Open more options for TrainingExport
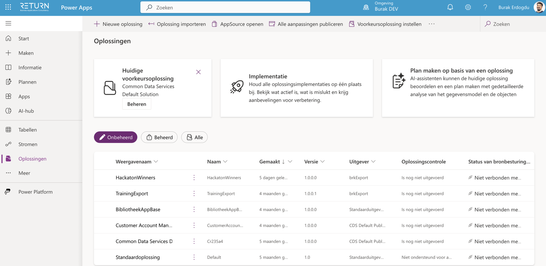 194,193
